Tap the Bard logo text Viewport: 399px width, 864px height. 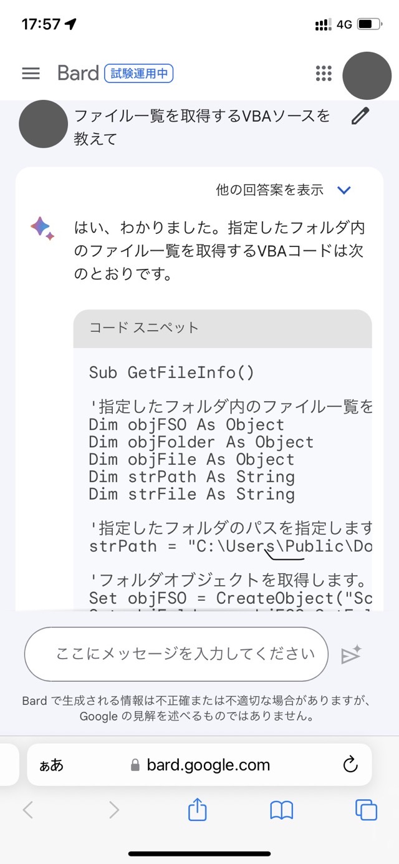click(78, 74)
